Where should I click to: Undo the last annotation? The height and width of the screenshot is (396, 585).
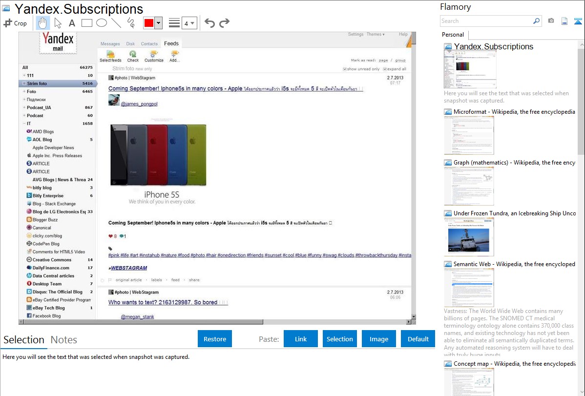tap(209, 23)
